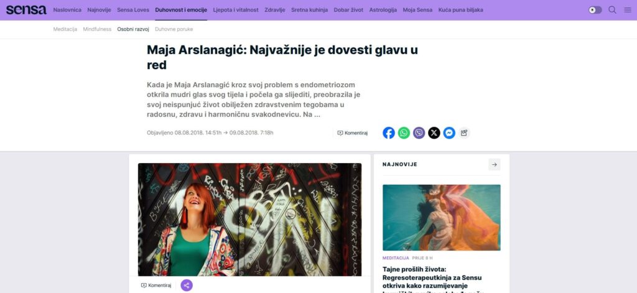Viewport: 637px width, 293px height.
Task: Switch to the Meditacija subcategory
Action: click(x=65, y=29)
